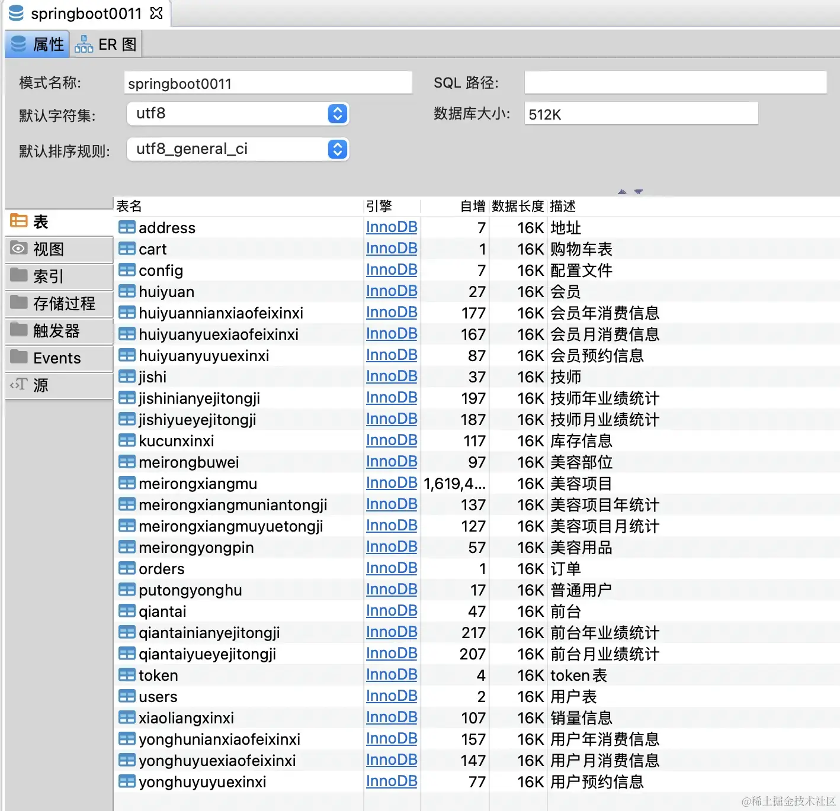840x811 pixels.
Task: Click the 属性 tab database icon
Action: coord(19,44)
